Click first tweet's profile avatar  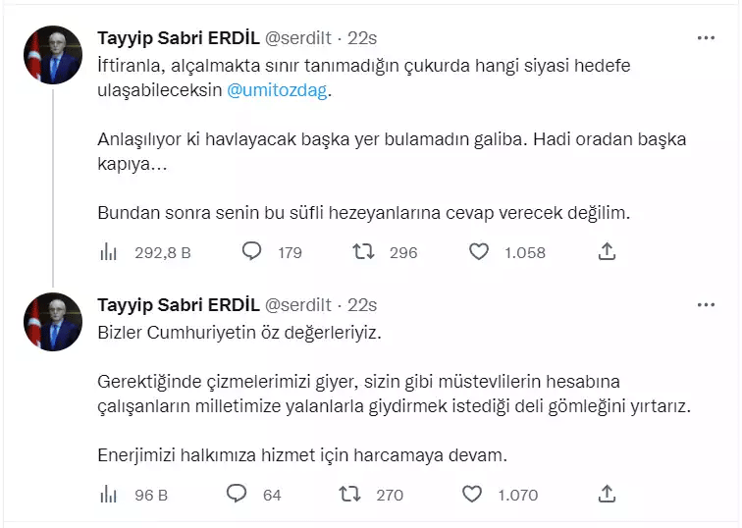(52, 55)
